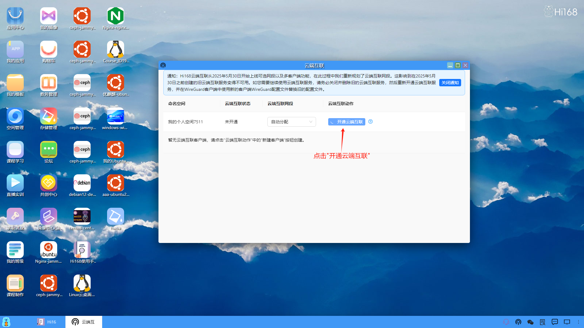The height and width of the screenshot is (328, 584).
Task: Click the penguin icon in the taskbar corner
Action: tap(6, 322)
